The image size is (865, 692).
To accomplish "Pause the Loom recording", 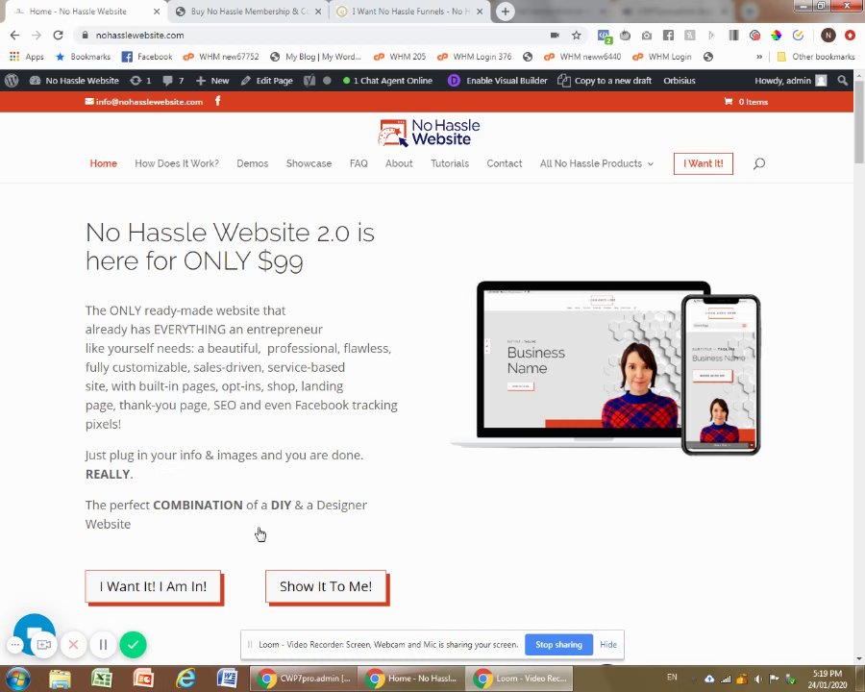I will (x=103, y=645).
